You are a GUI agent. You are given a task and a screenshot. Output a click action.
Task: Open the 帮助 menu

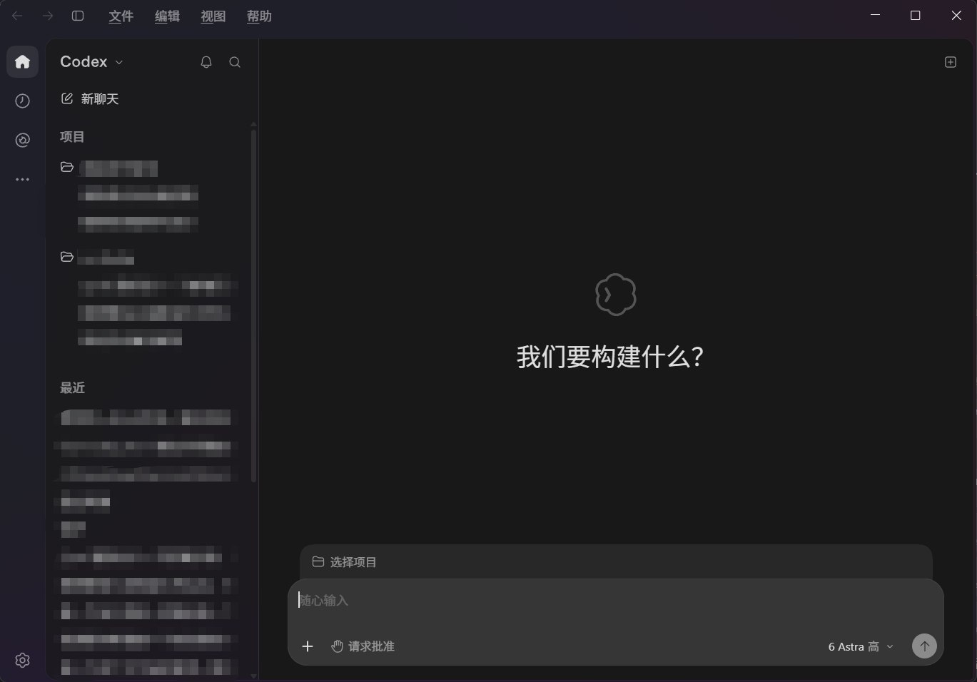point(259,16)
